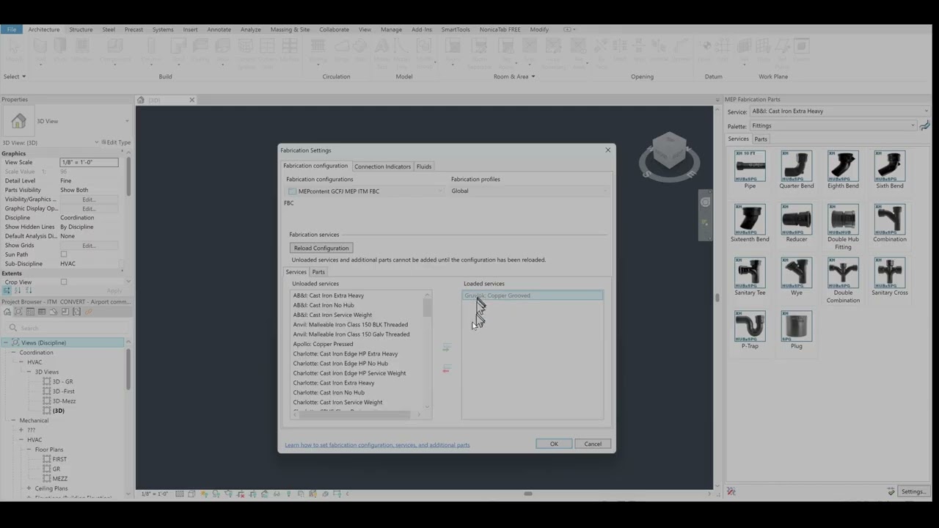Select the Wye fitting
The image size is (939, 528).
coord(796,276)
